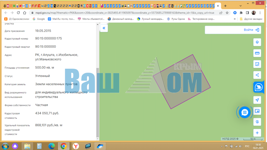Expand hidden bookmarks overflow chevron

[x=235, y=19]
